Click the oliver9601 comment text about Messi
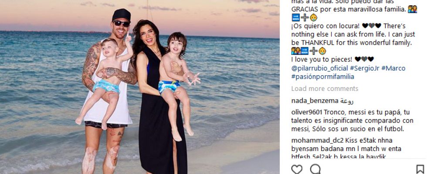 tap(352, 120)
